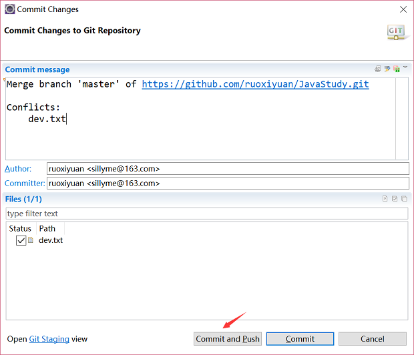Click the Amend previous commit icon
This screenshot has height=355, width=414.
pos(378,69)
